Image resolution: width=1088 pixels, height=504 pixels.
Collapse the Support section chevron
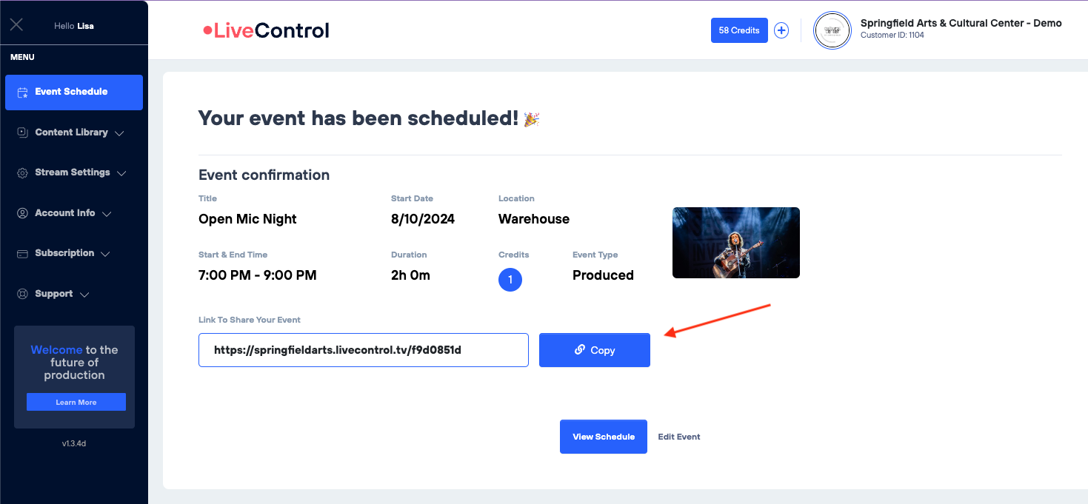(83, 294)
